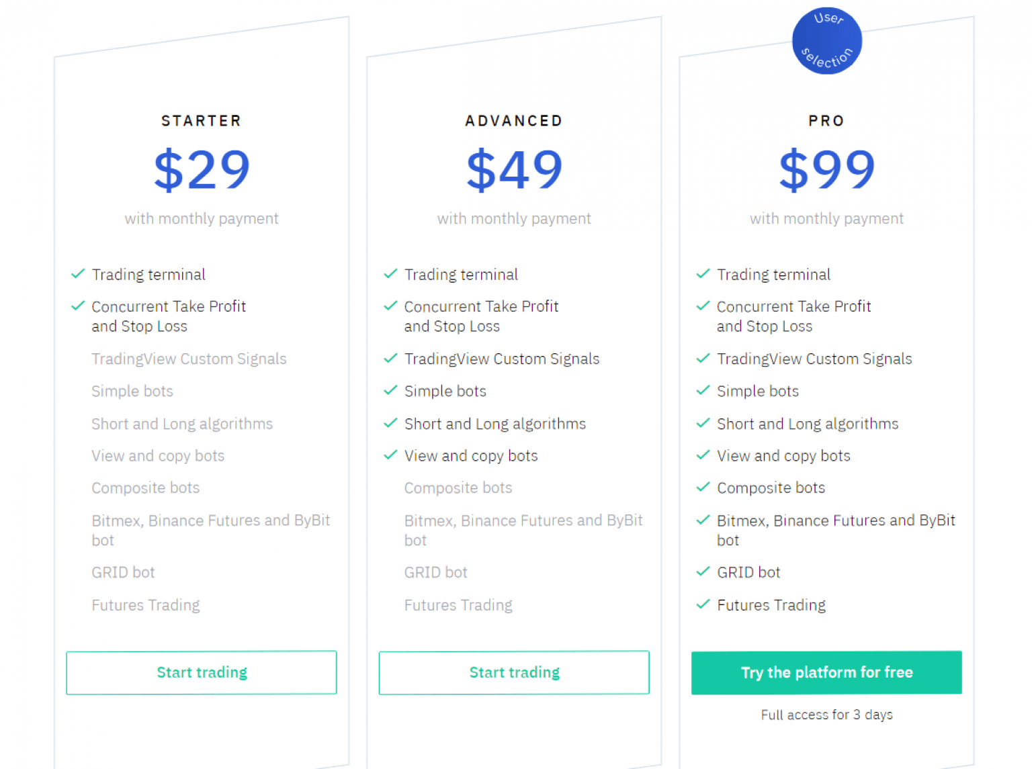Click Full access for 3 days text
Viewport: 1032px width, 769px height.
[826, 715]
